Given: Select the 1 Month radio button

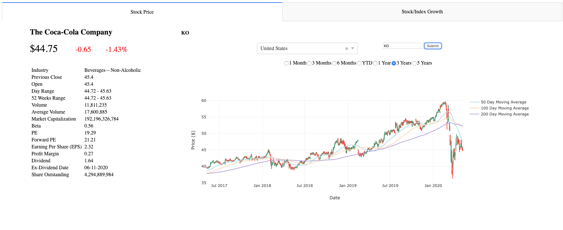Looking at the screenshot, I should click(x=286, y=63).
